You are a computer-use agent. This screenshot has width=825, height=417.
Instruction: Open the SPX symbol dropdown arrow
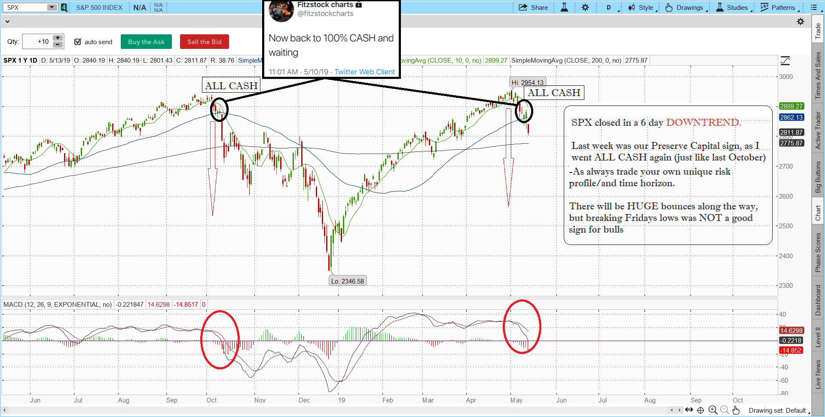pos(52,7)
